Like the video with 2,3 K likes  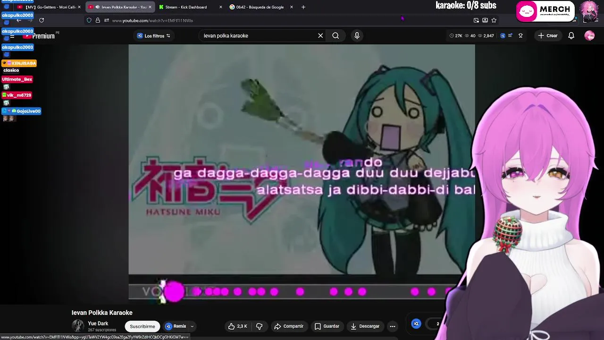[x=238, y=326]
